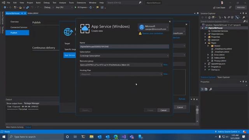The height and width of the screenshot is (140, 249).
Task: Toggle auto-hide pin on Output panel
Action: coord(194,100)
